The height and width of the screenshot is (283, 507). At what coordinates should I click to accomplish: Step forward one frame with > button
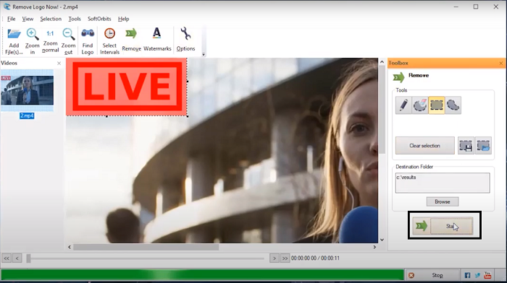tap(275, 258)
